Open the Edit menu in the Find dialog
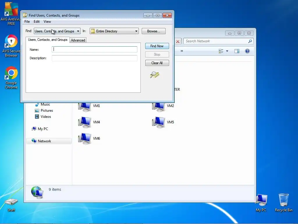Viewport: 298px width, 224px height. point(37,22)
